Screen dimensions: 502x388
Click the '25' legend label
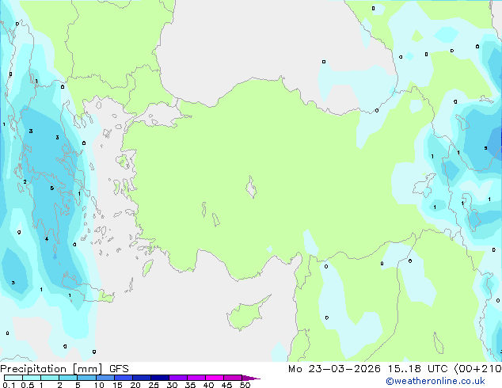(x=154, y=385)
